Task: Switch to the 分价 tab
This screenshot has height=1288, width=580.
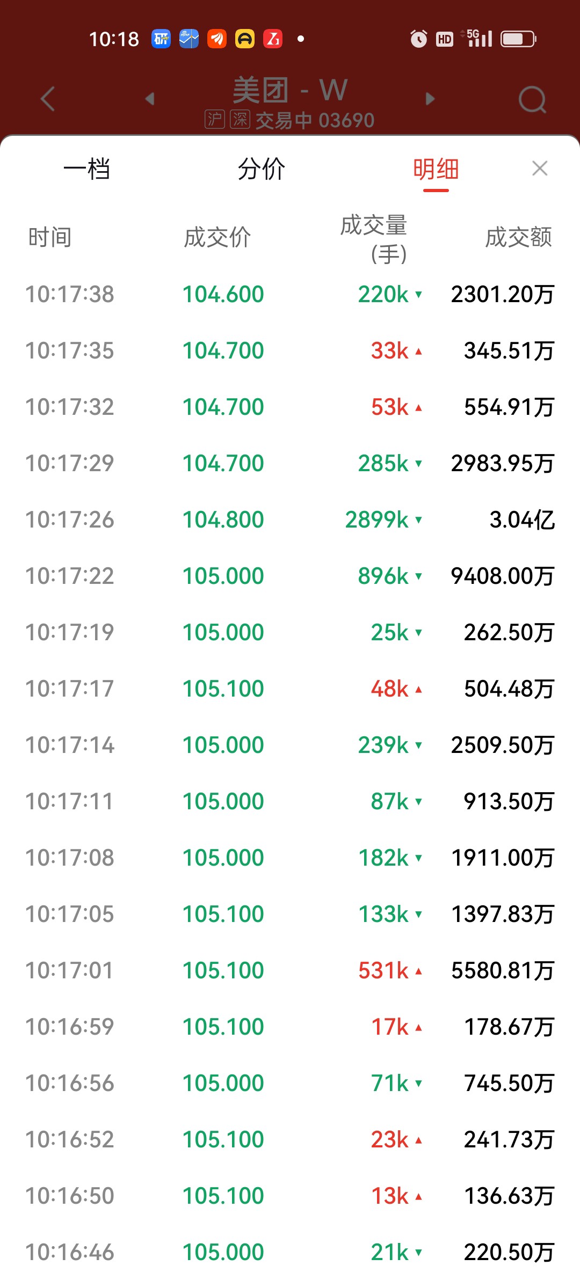Action: 262,169
